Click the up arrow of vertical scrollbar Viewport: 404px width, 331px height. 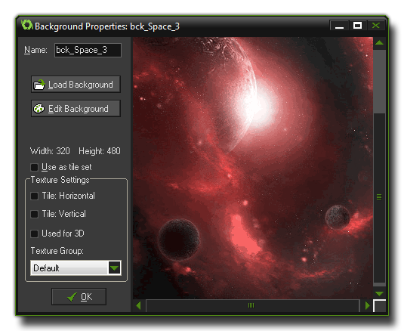[379, 42]
